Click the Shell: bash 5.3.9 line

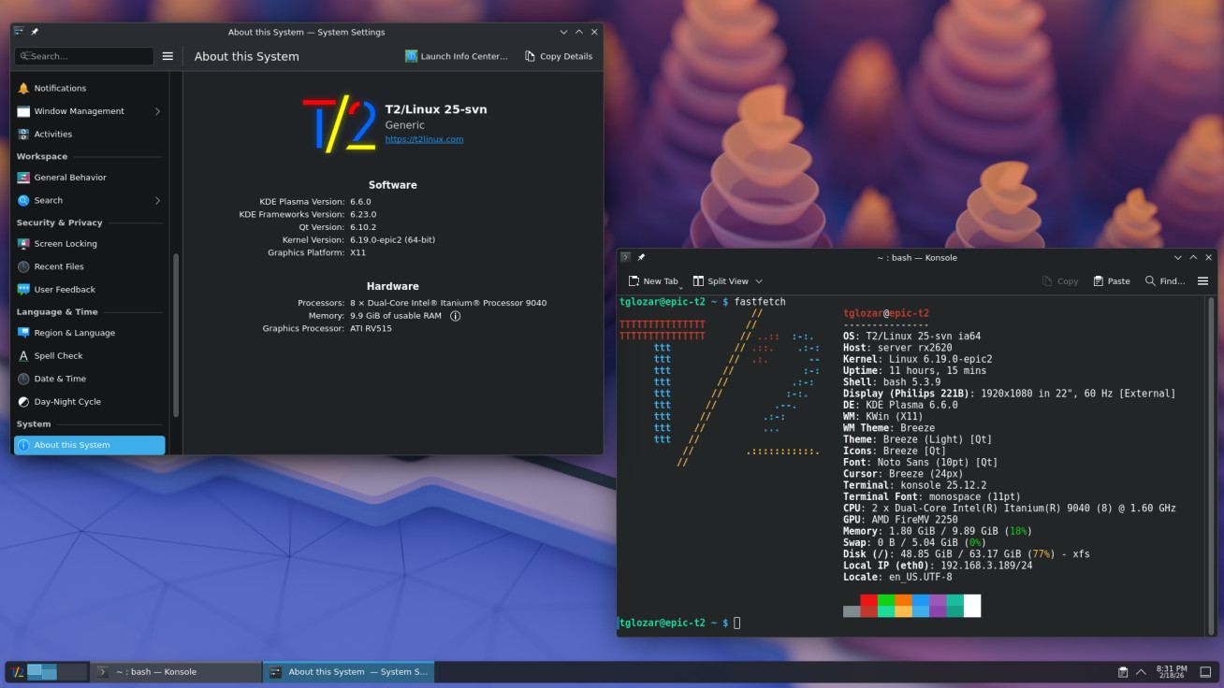pos(892,382)
